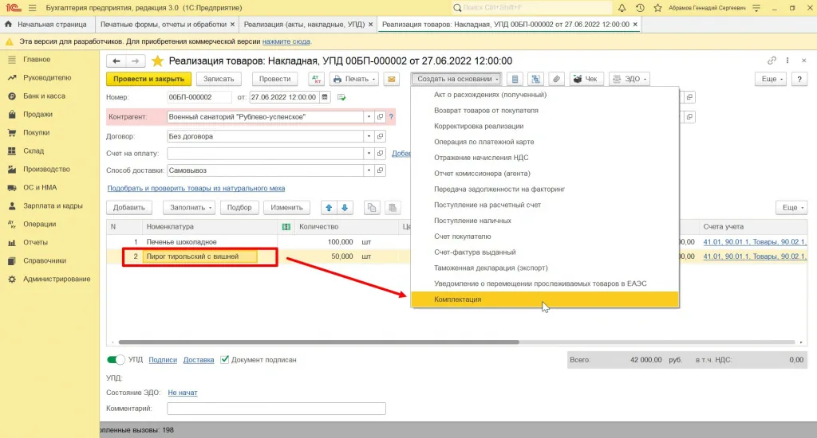Open table Еще menu
Screen dimensions: 817x438
click(x=792, y=208)
